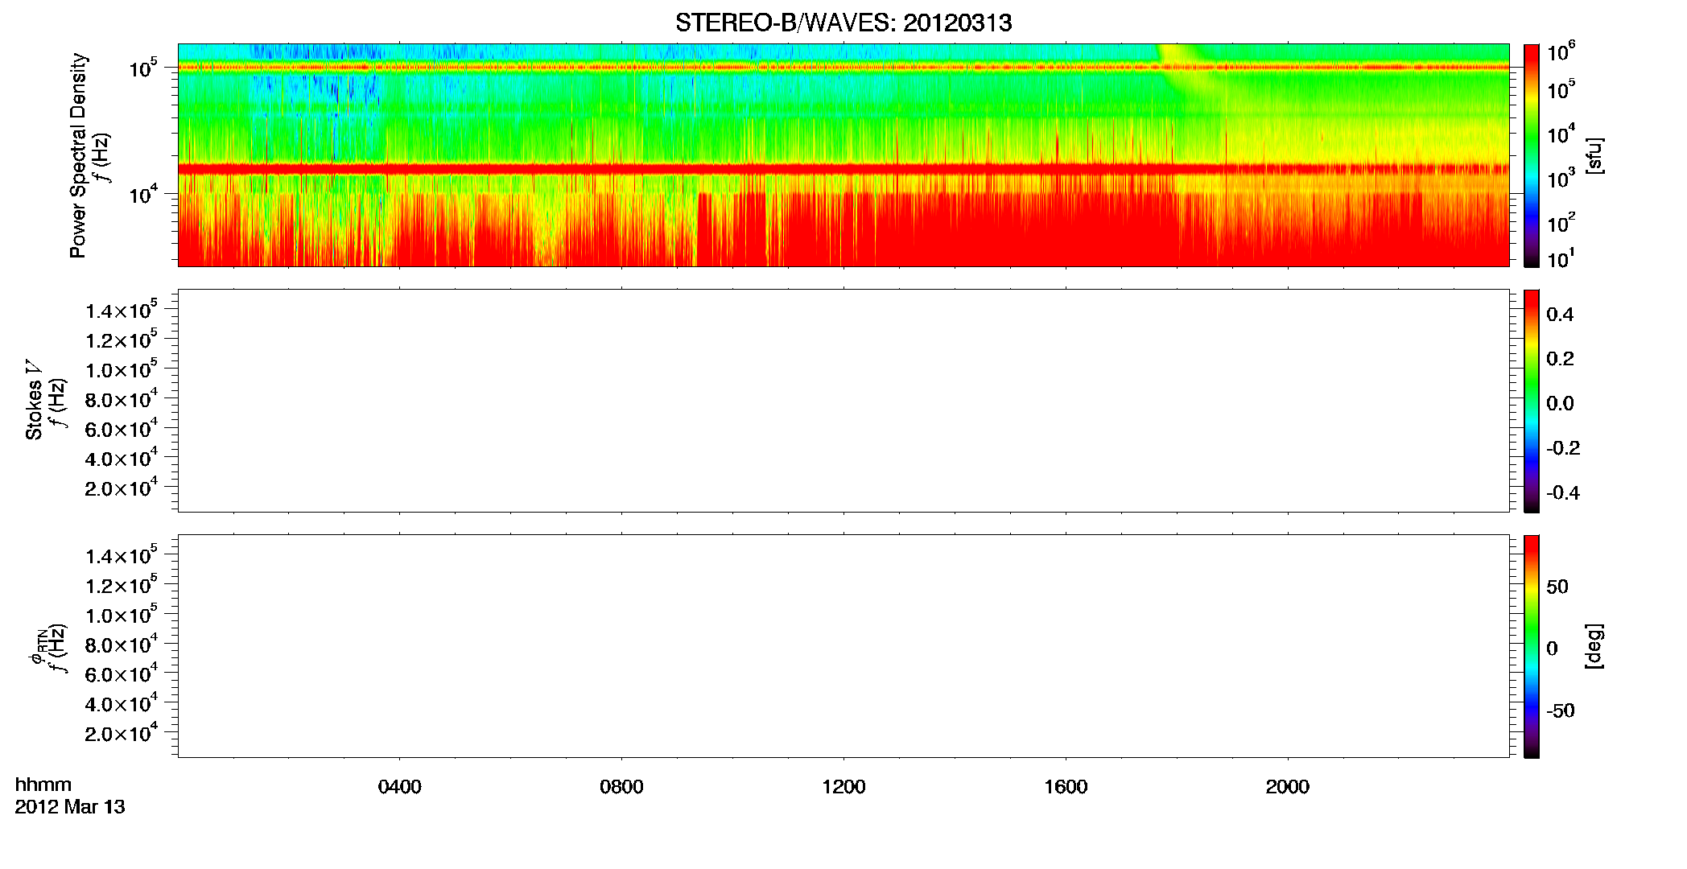Click the 1600 time tick label
This screenshot has width=1687, height=869.
1066,787
